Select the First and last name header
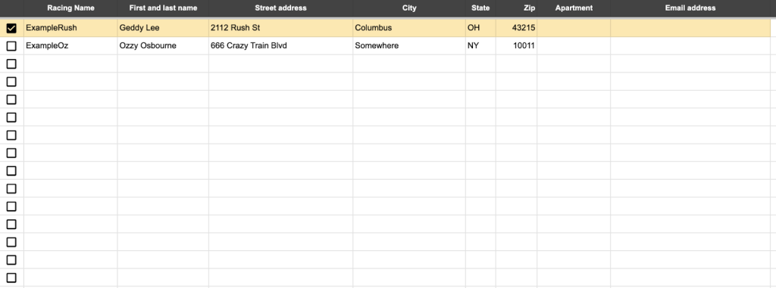 [163, 8]
